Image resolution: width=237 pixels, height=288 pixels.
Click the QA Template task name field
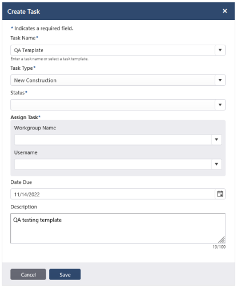pyautogui.click(x=113, y=50)
